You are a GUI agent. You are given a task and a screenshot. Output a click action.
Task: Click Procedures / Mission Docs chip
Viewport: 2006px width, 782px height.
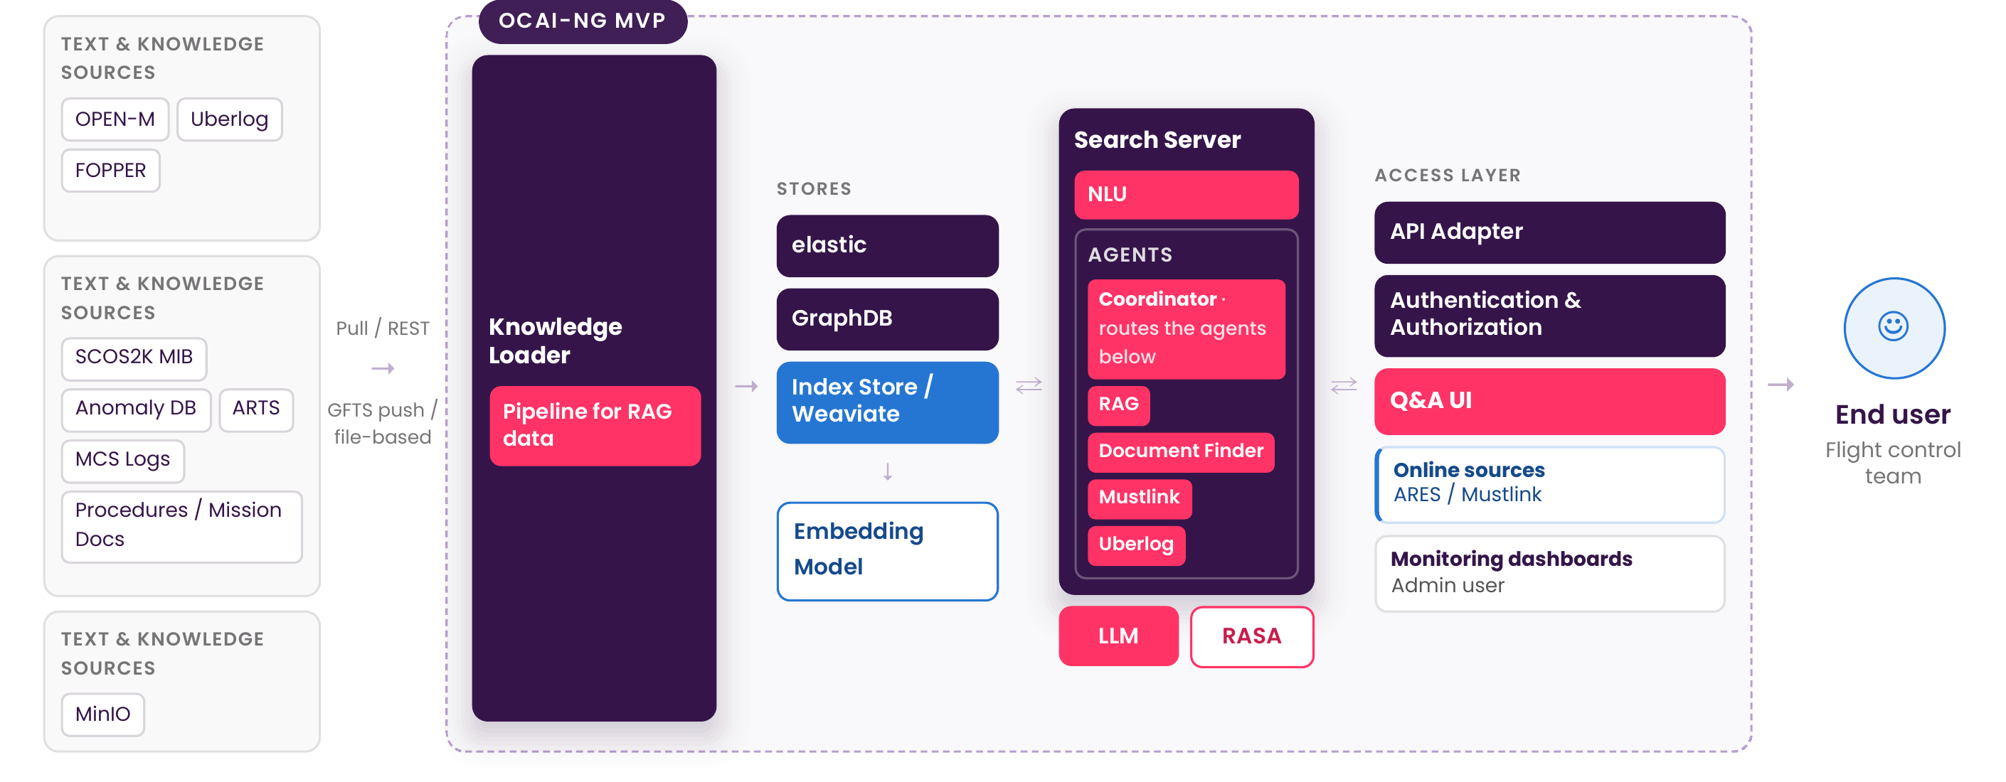point(182,526)
